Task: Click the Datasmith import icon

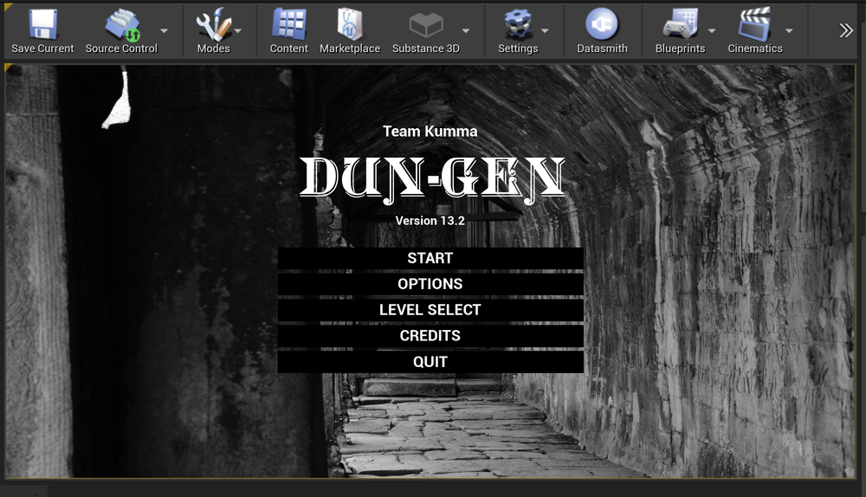Action: tap(602, 24)
